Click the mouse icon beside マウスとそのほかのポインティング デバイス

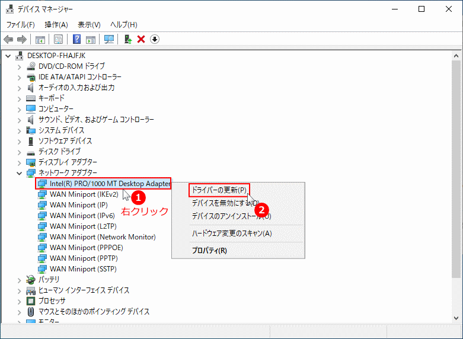(31, 312)
